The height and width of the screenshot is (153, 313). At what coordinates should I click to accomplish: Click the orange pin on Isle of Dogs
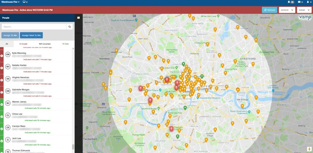[x=242, y=106]
